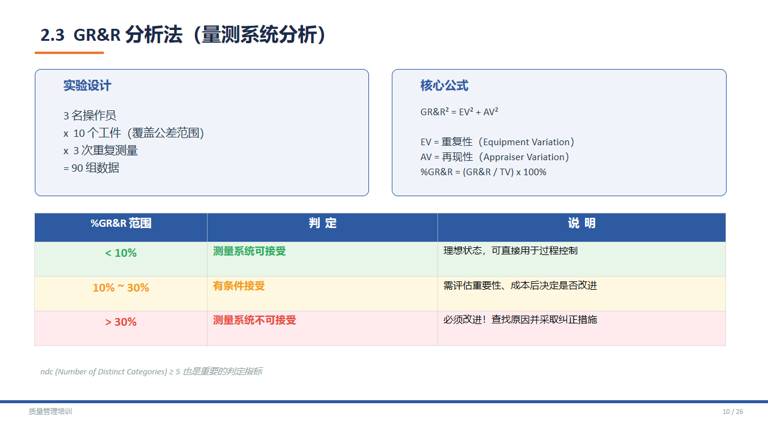This screenshot has width=768, height=432.
Task: Click the "x 3 次重复测量" line
Action: tap(101, 151)
